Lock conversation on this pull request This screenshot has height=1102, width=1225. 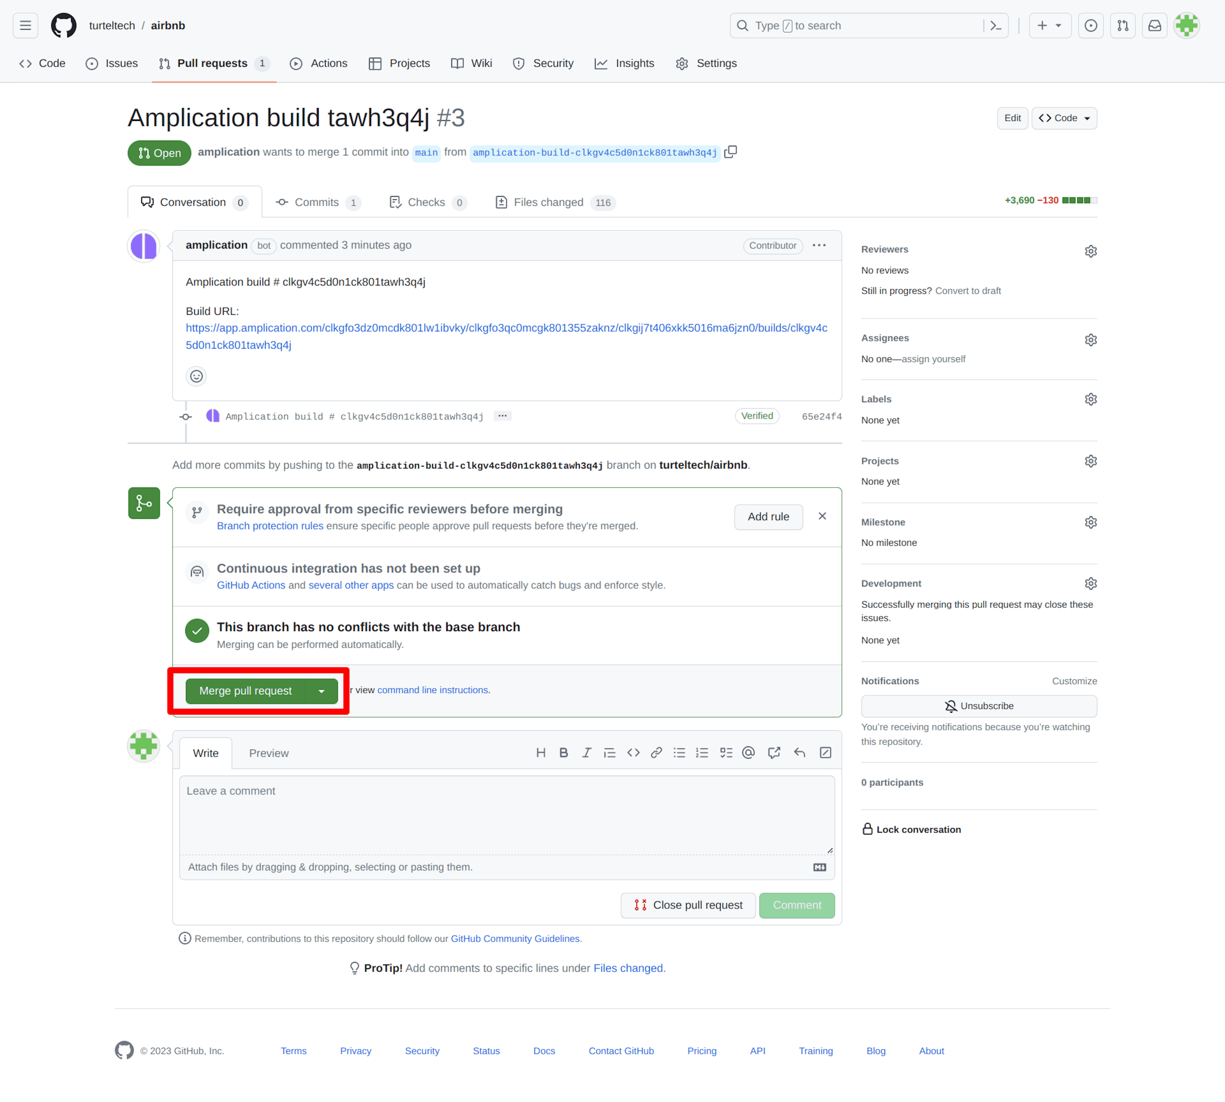pos(912,829)
